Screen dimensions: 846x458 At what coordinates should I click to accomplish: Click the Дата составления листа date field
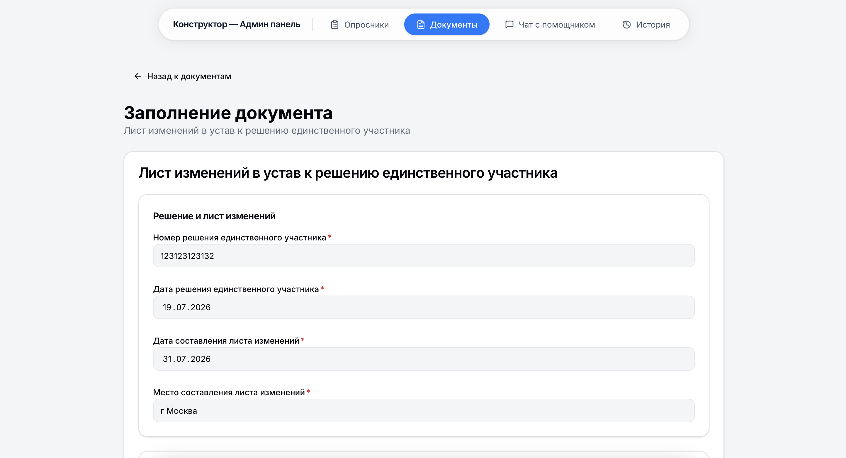coord(424,359)
